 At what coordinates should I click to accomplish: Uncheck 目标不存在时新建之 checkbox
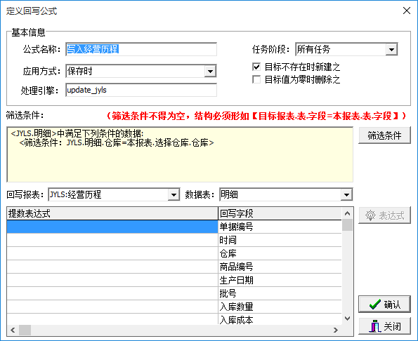pyautogui.click(x=256, y=67)
